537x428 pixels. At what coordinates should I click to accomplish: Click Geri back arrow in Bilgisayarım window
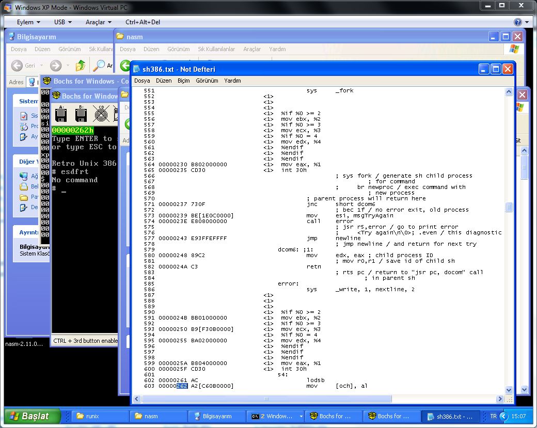tap(17, 66)
